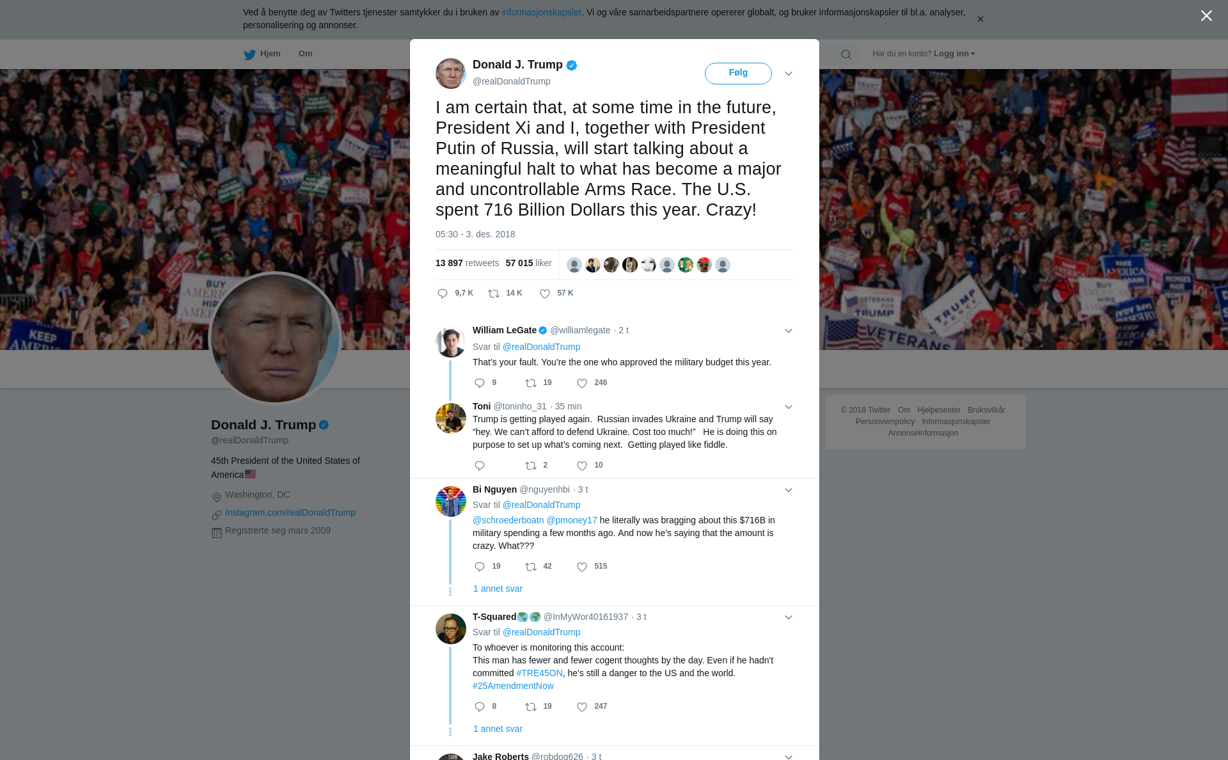The image size is (1228, 760).
Task: Open the Om menu item in the top bar
Action: click(x=305, y=54)
